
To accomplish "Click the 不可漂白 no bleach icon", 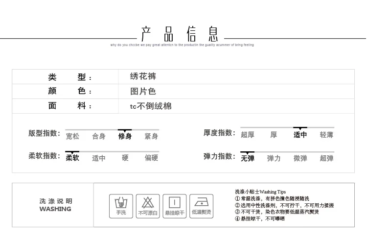I will click(148, 206).
